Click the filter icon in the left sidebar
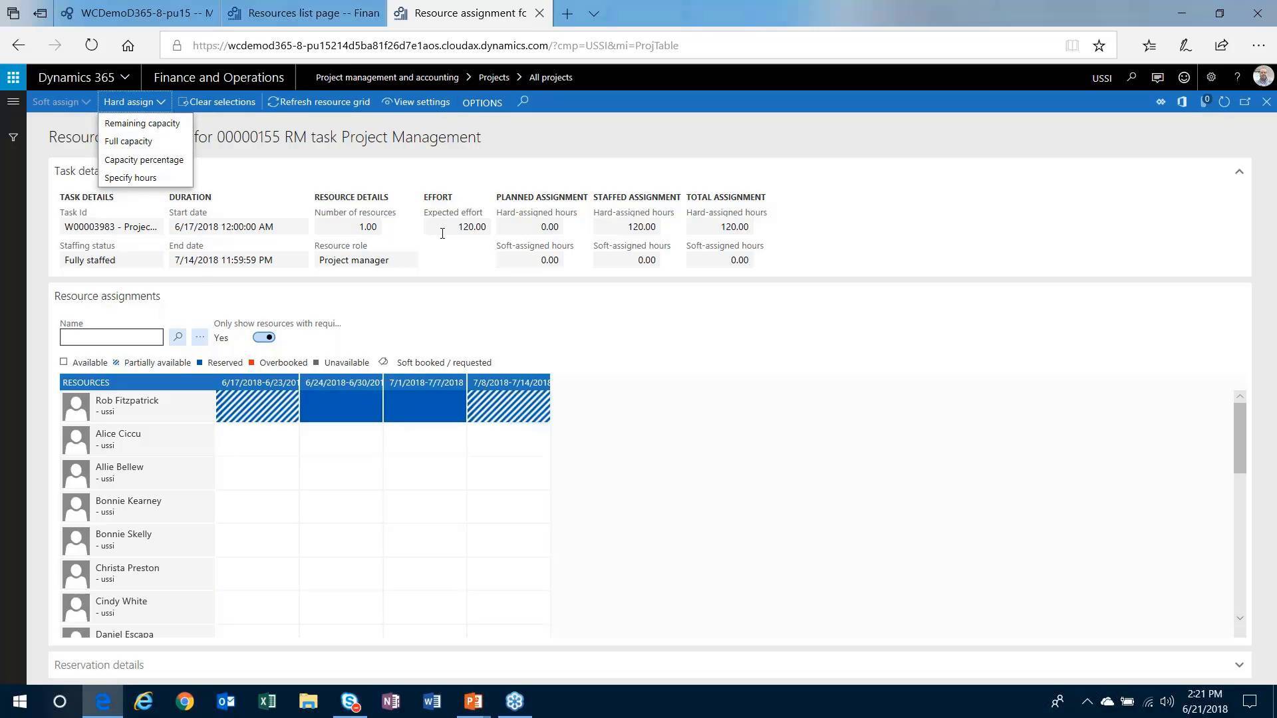 (13, 137)
